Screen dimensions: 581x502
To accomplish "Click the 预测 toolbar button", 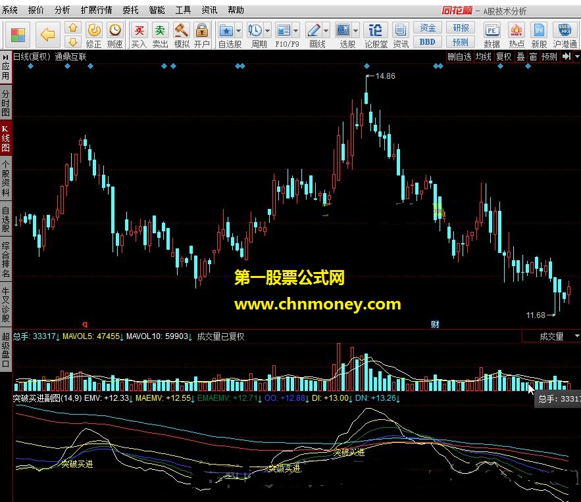I will pyautogui.click(x=461, y=42).
